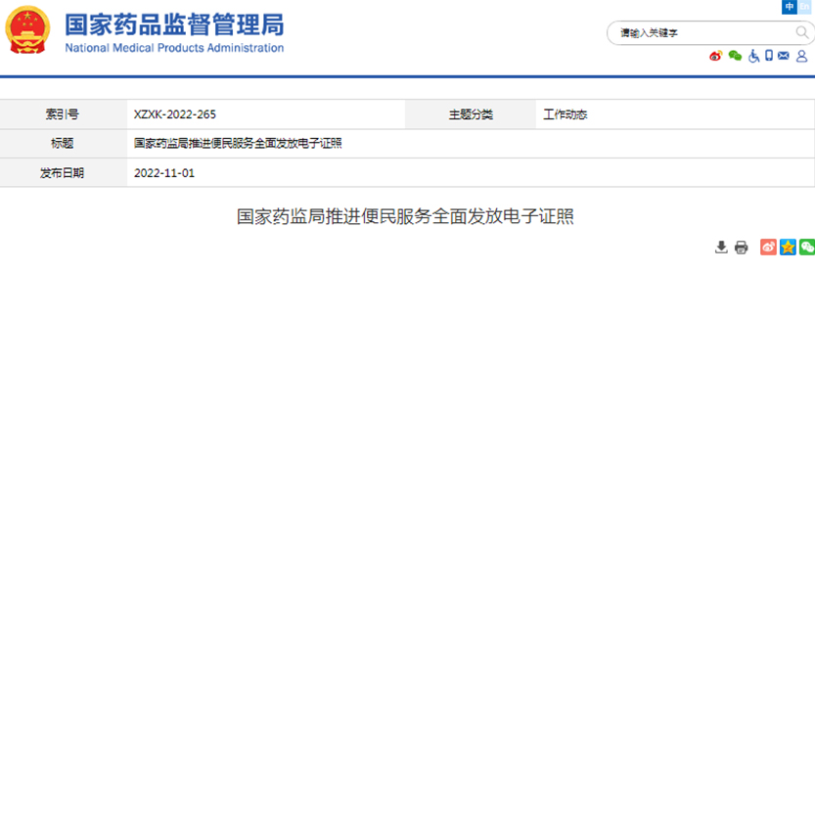Screen dimensions: 815x815
Task: Click the 工作动态 topic category value
Action: point(566,114)
